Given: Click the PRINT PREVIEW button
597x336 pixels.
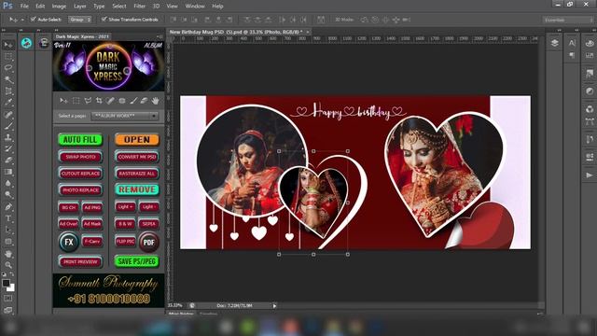Looking at the screenshot, I should 80,261.
